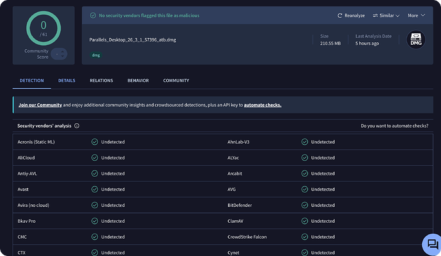441x256 pixels.
Task: Click the No security vendors flagged message
Action: pos(149,15)
